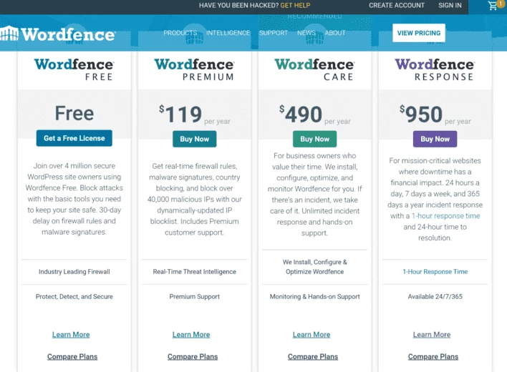Click Compare Plans in Response column
The image size is (507, 372).
[x=433, y=357]
